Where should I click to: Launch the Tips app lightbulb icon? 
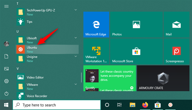pos(20,21)
